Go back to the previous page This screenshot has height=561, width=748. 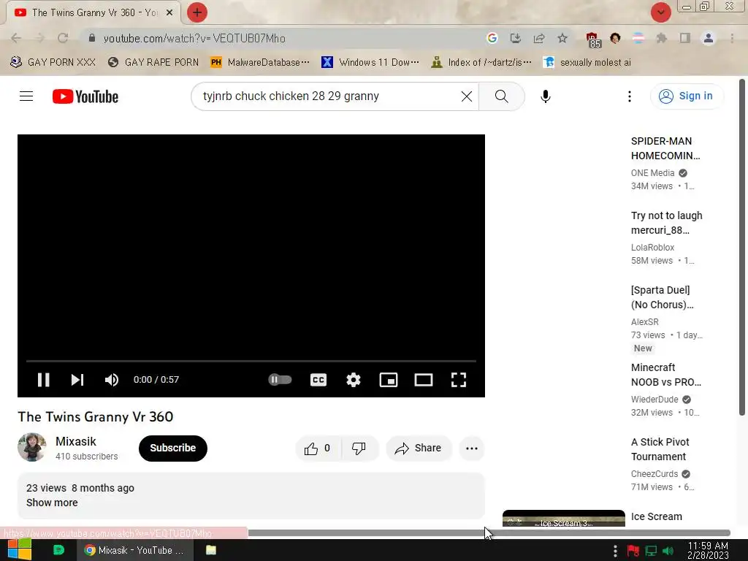tap(16, 38)
